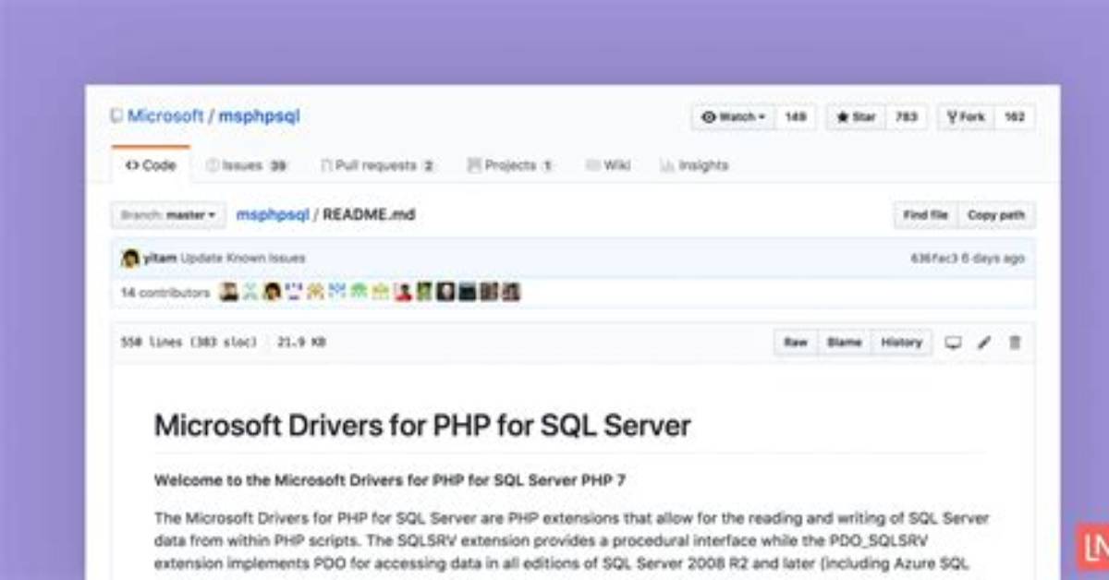Open file in GitHub Desktop icon
Image resolution: width=1109 pixels, height=580 pixels.
[953, 343]
